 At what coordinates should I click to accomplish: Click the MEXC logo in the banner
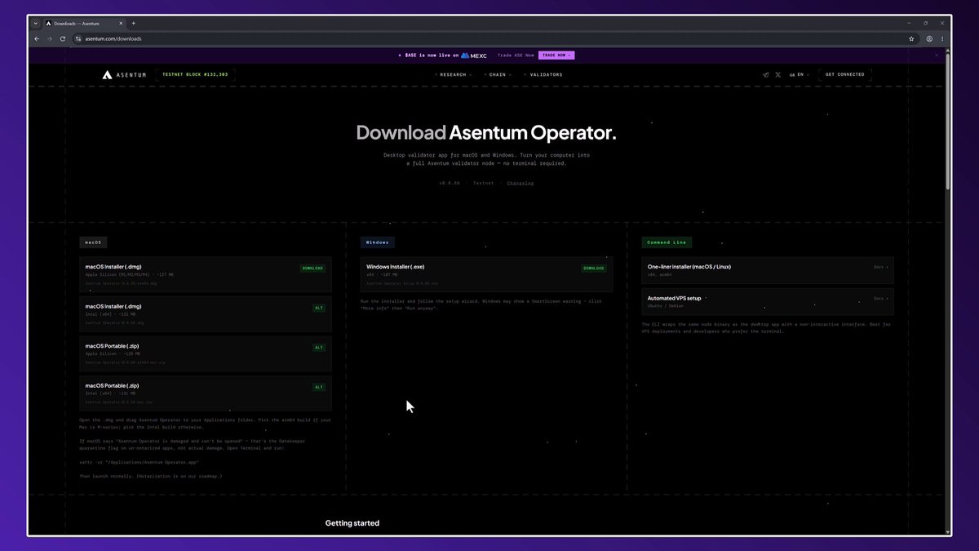(x=474, y=56)
